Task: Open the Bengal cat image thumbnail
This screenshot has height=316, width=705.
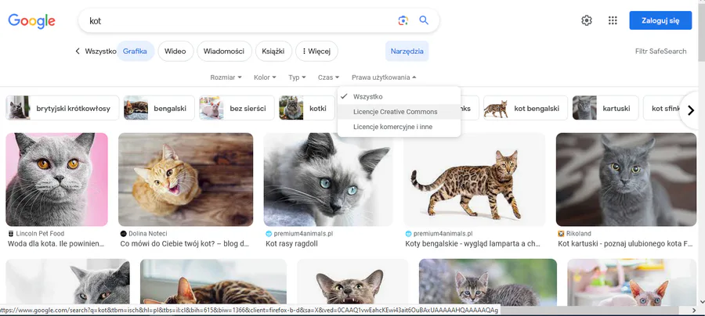Action: 474,179
